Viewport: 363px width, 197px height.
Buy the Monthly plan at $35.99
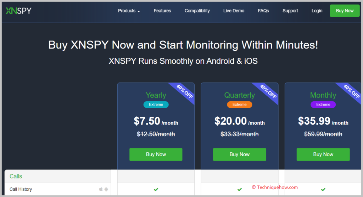tap(323, 154)
